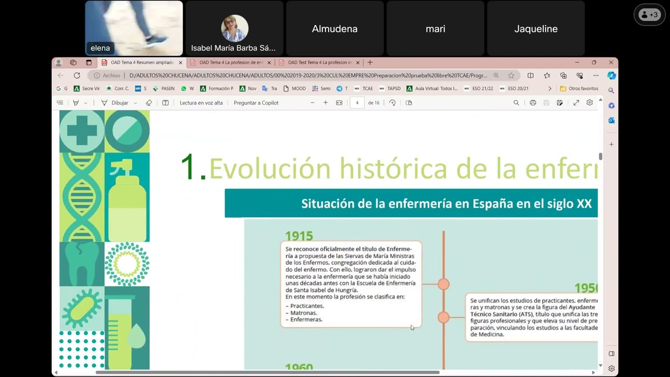Open TCAE bookmark

pos(363,88)
